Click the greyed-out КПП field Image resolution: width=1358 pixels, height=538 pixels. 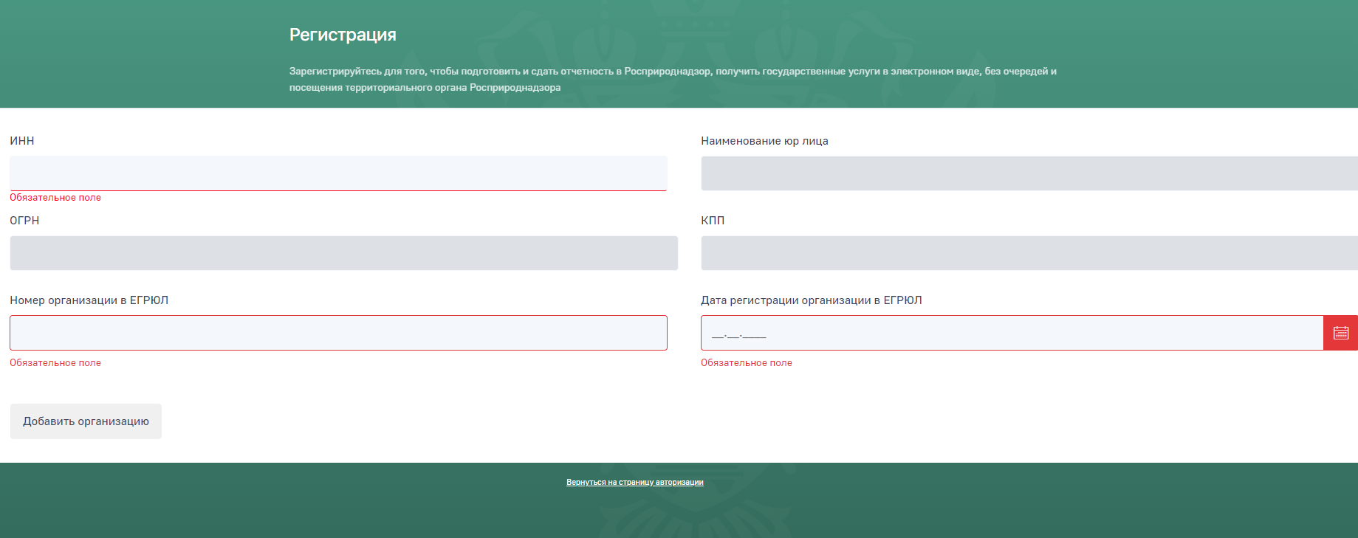(x=1028, y=253)
